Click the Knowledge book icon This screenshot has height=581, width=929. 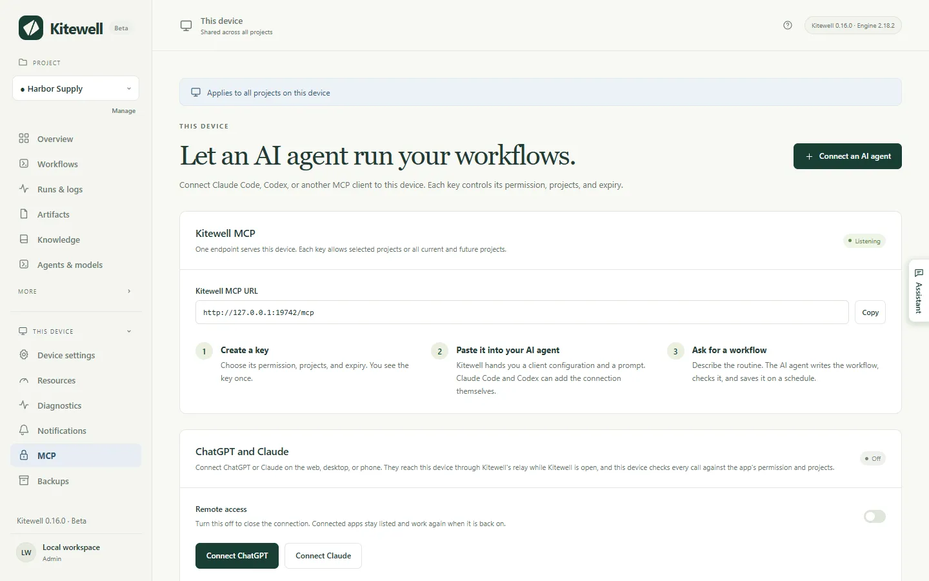point(24,239)
